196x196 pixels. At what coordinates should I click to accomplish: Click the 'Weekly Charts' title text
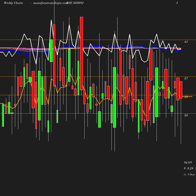pyautogui.click(x=13, y=3)
